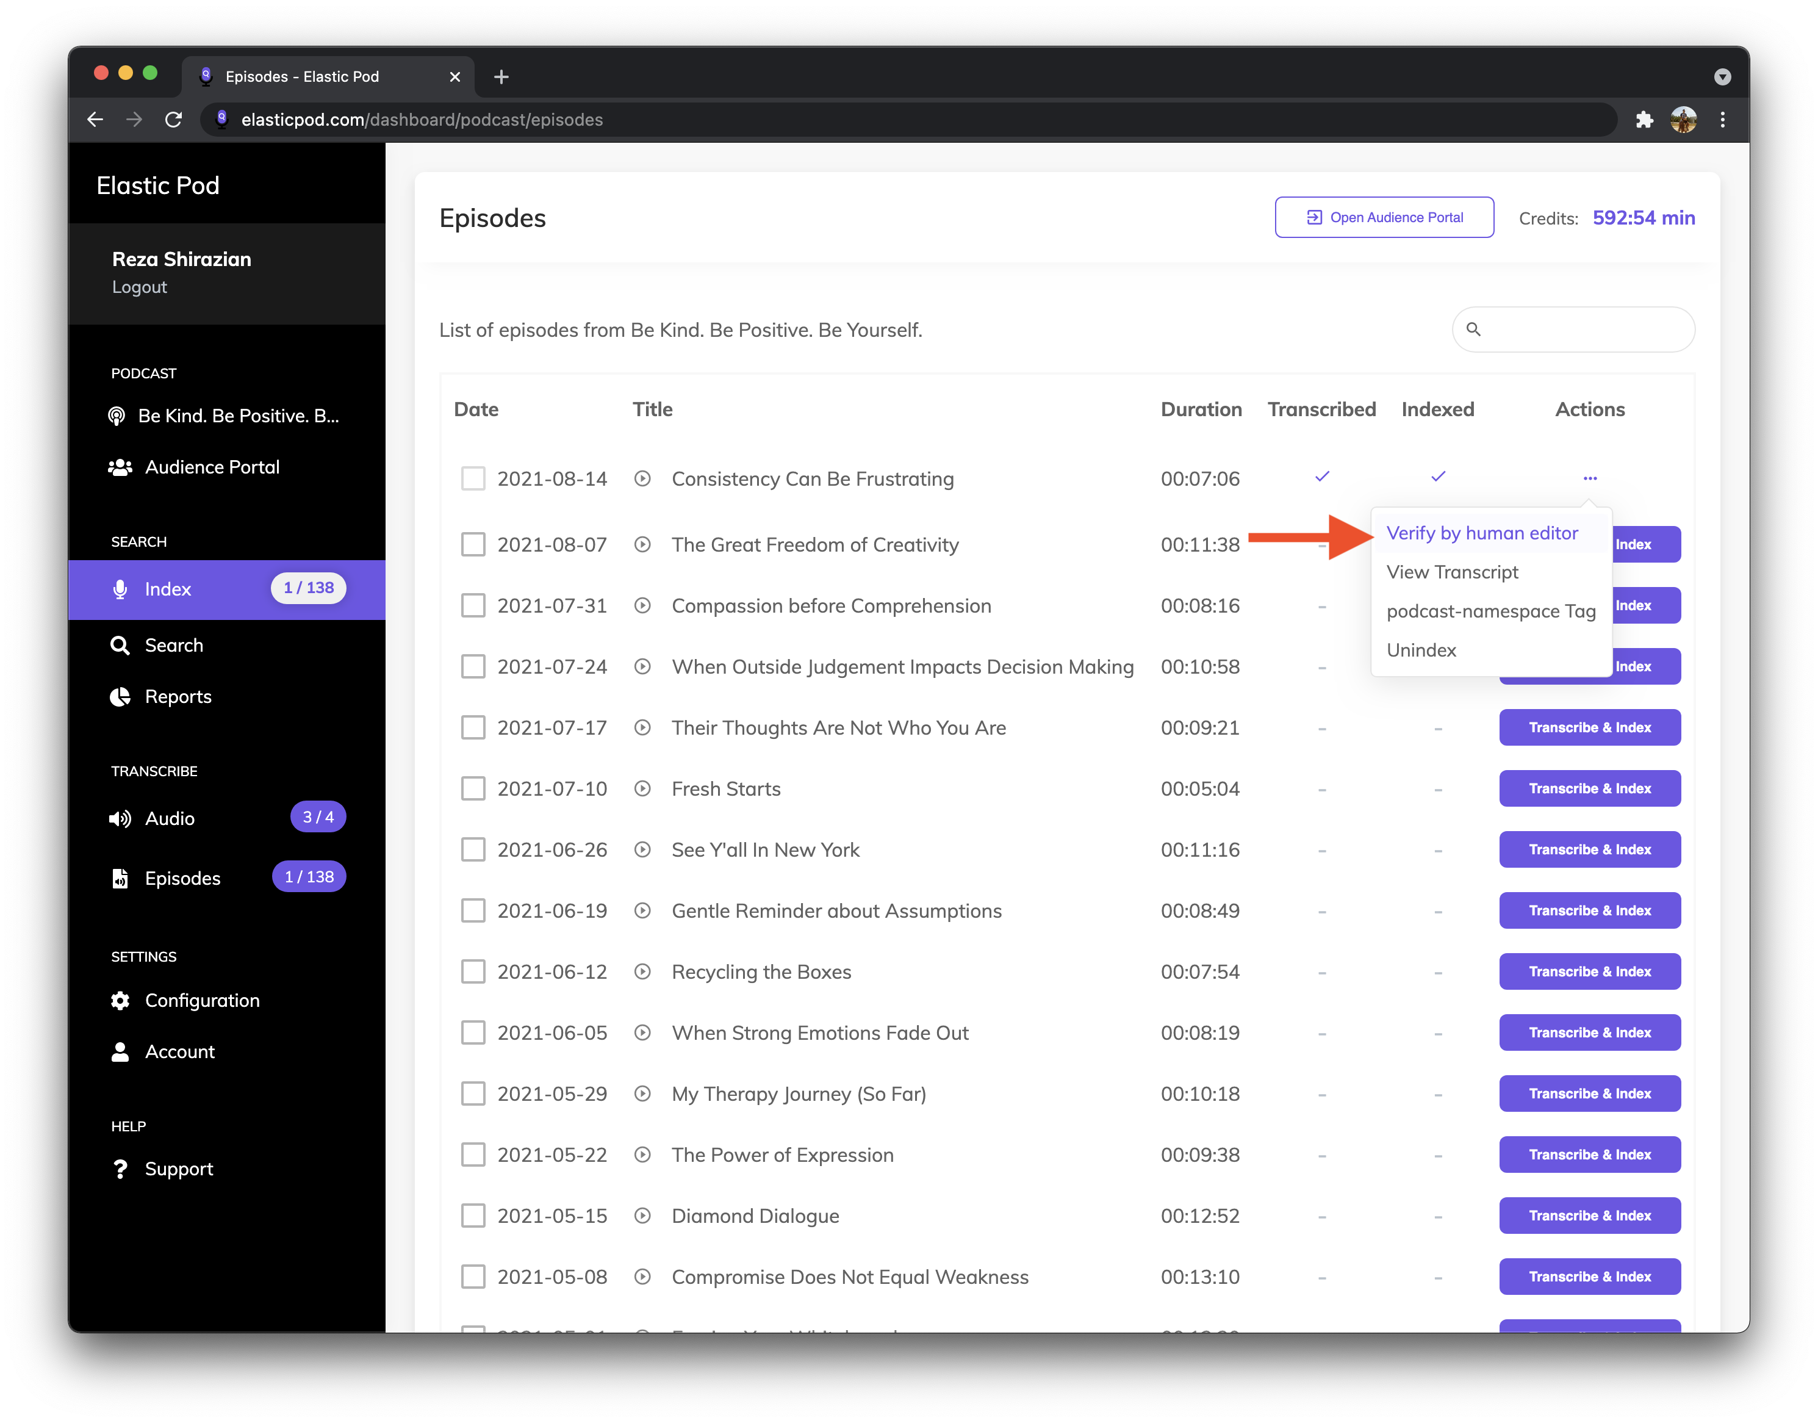Go to the Index sidebar item
This screenshot has height=1423, width=1818.
[x=226, y=589]
